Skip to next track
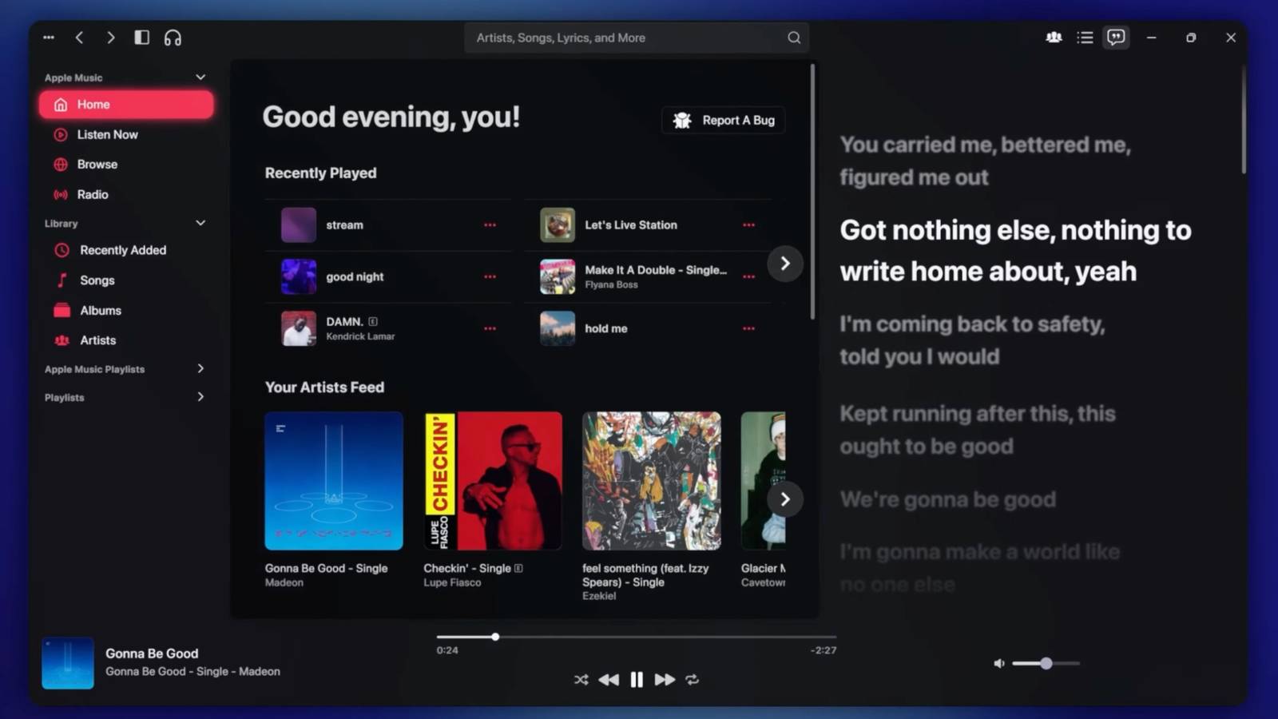Screen dimensions: 1278x719 tap(665, 680)
